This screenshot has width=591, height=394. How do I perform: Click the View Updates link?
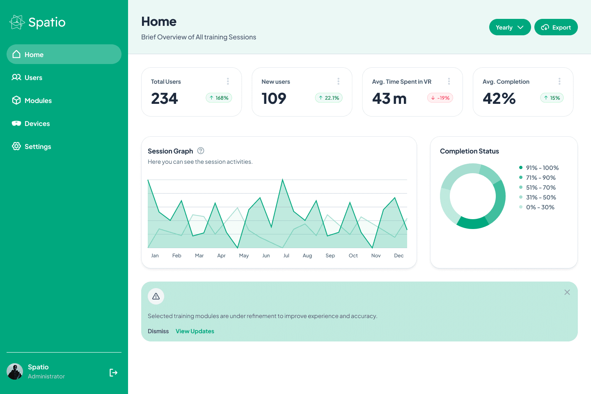pyautogui.click(x=195, y=331)
